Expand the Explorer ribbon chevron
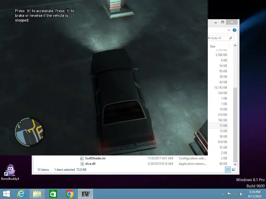Viewport: 266px width, 199px height. (229, 30)
